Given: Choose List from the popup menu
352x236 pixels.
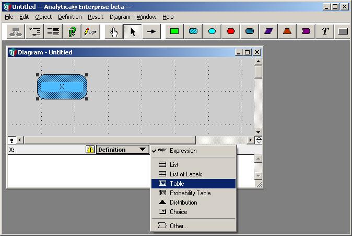Looking at the screenshot, I should [x=194, y=165].
